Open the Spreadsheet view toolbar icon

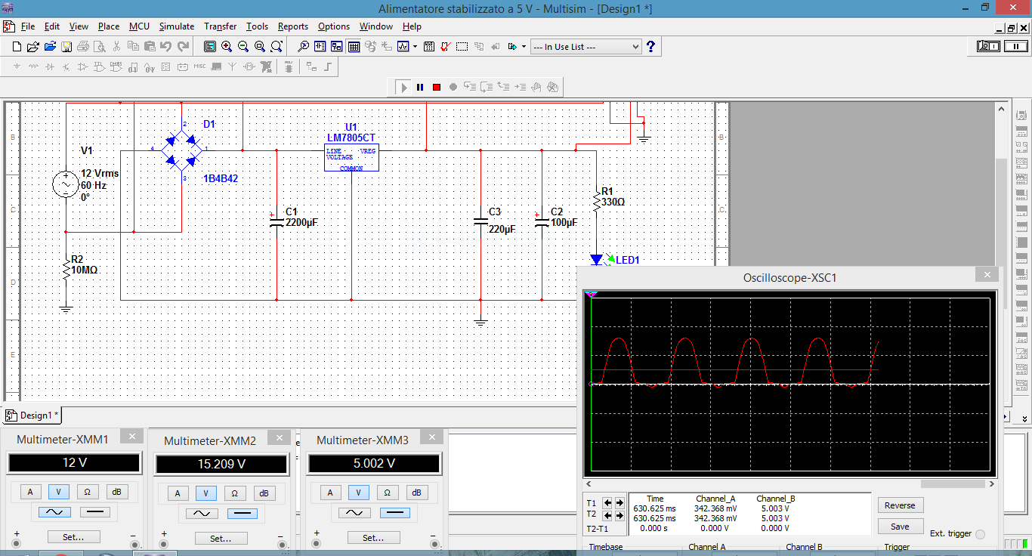point(353,47)
